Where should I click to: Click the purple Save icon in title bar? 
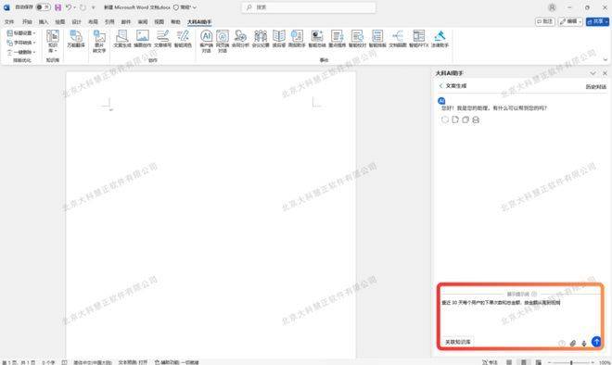57,7
